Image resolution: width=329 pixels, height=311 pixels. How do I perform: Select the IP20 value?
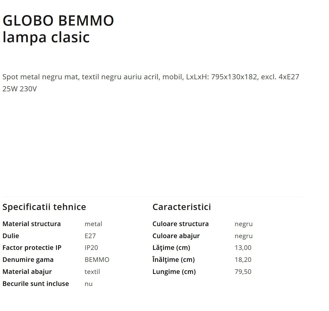pyautogui.click(x=91, y=248)
